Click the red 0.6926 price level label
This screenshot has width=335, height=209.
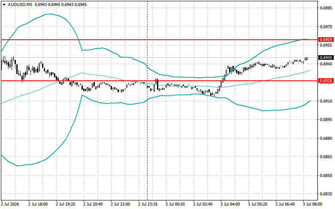tap(326, 81)
